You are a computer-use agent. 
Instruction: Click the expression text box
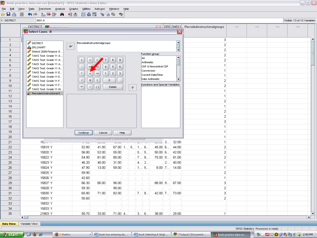126,46
